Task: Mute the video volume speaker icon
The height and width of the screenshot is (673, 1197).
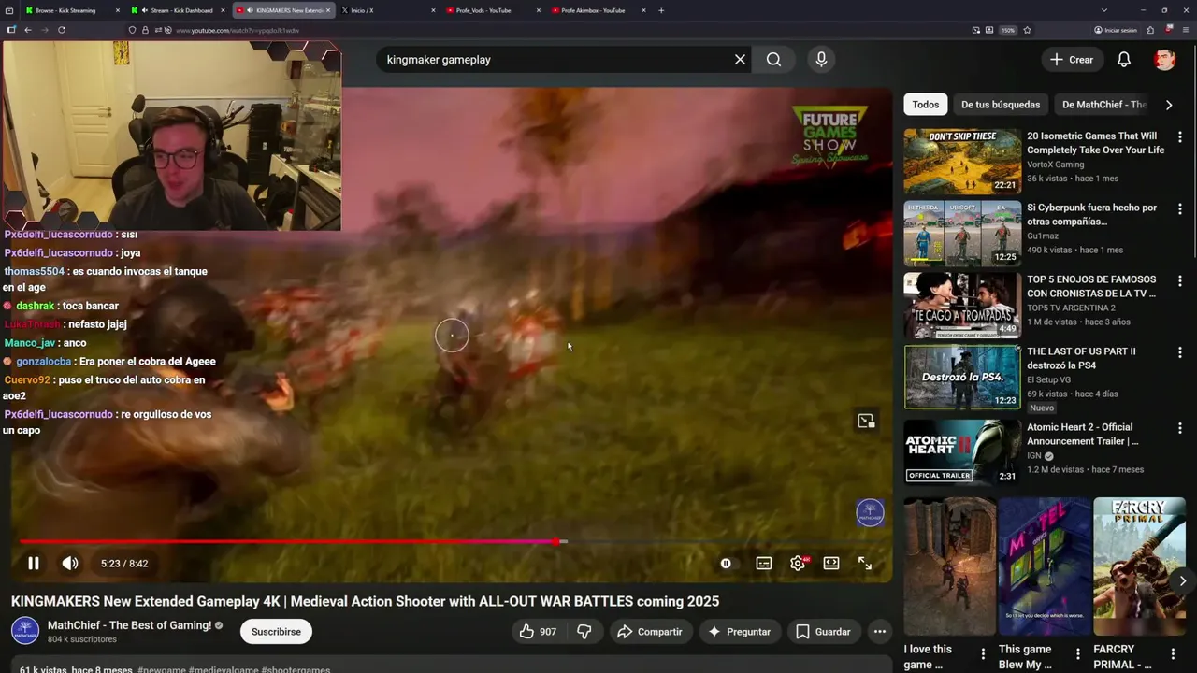Action: point(70,563)
